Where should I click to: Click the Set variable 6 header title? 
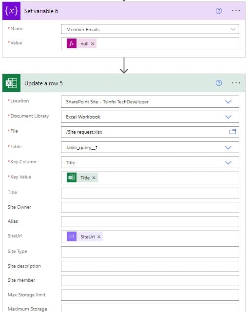coord(41,11)
